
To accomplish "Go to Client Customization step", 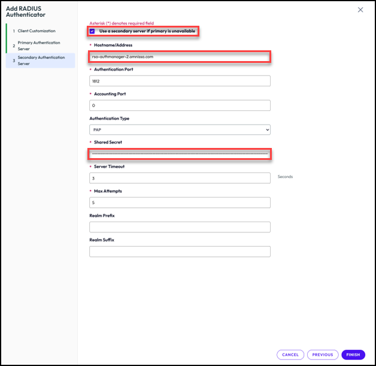I will click(37, 31).
